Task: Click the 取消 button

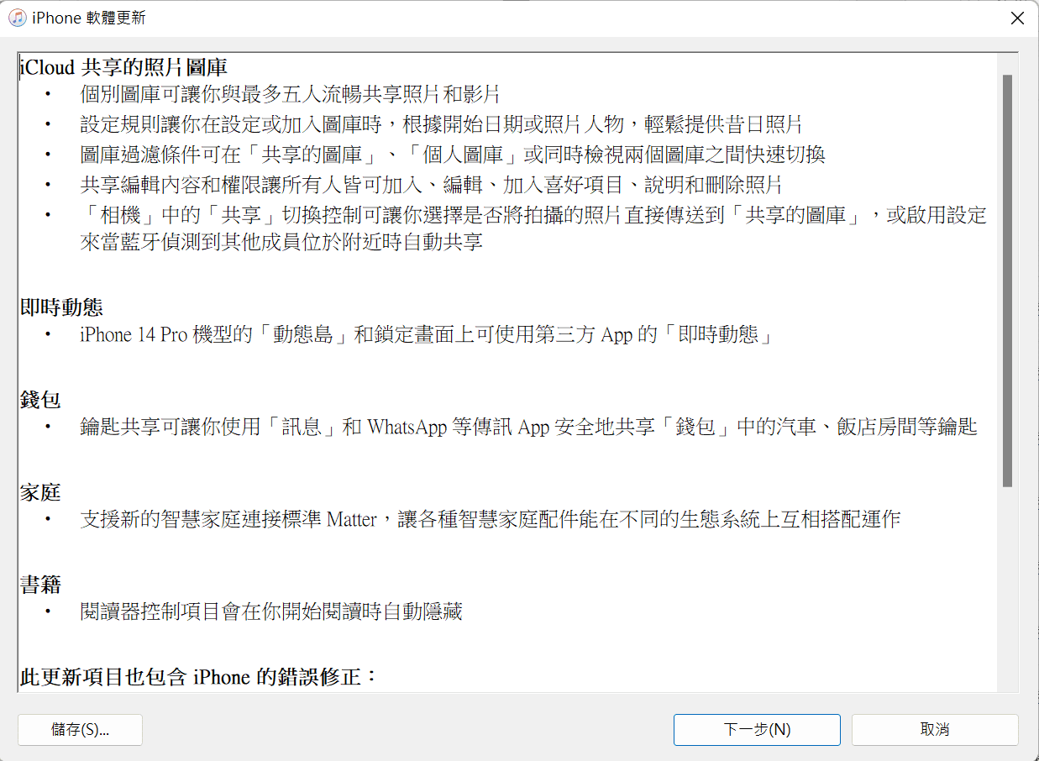Action: coord(935,730)
